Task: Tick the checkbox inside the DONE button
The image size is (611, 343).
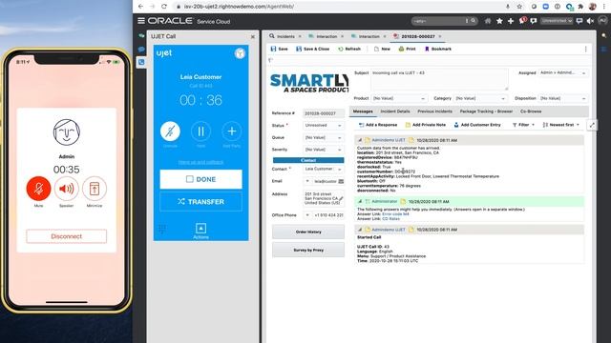Action: (189, 179)
